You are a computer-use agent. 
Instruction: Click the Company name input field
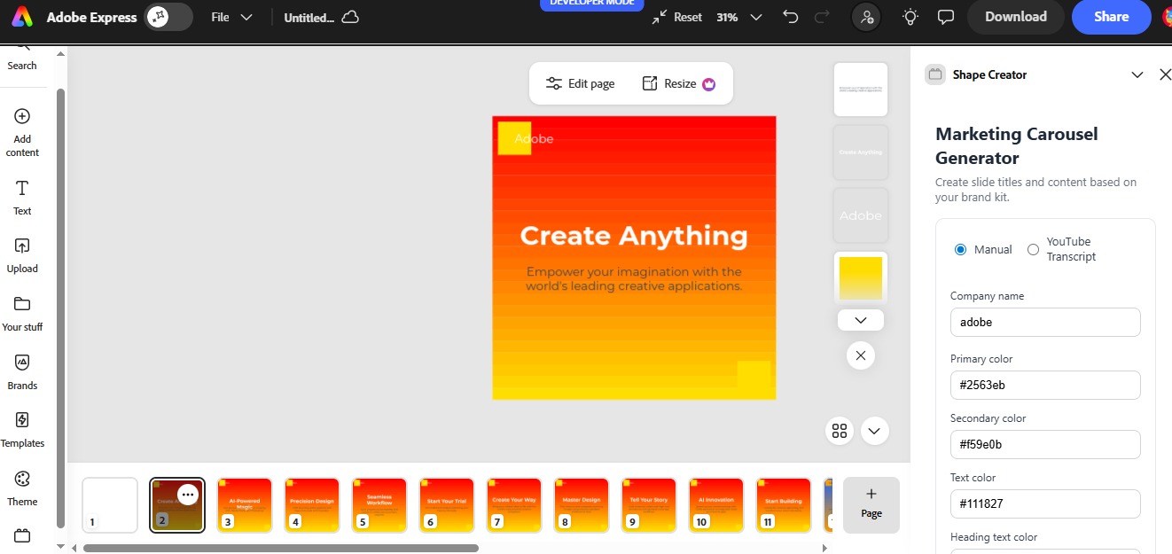1045,322
